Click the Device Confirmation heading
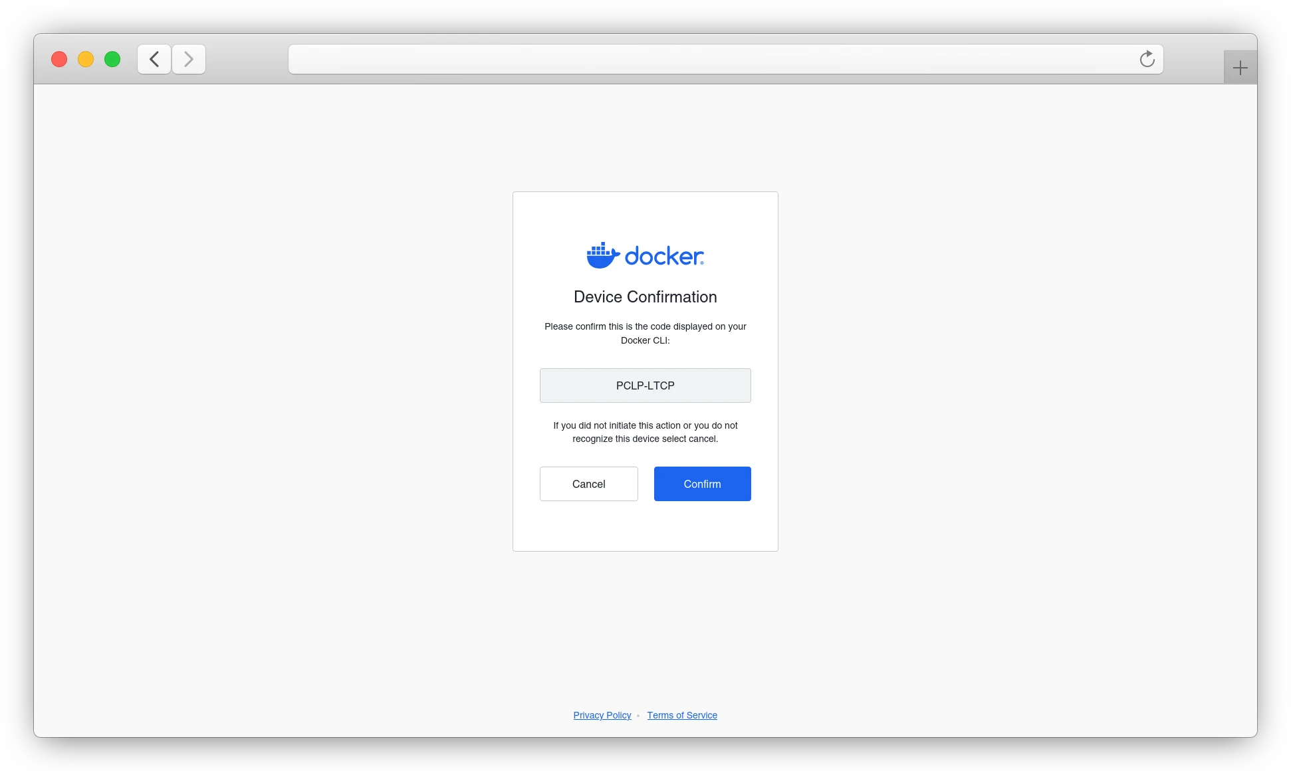 pyautogui.click(x=645, y=297)
